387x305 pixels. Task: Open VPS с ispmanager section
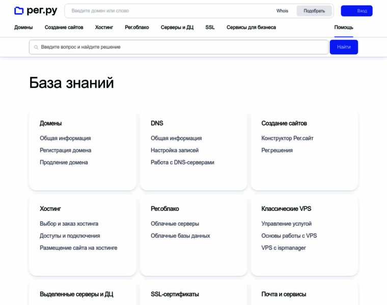[284, 248]
